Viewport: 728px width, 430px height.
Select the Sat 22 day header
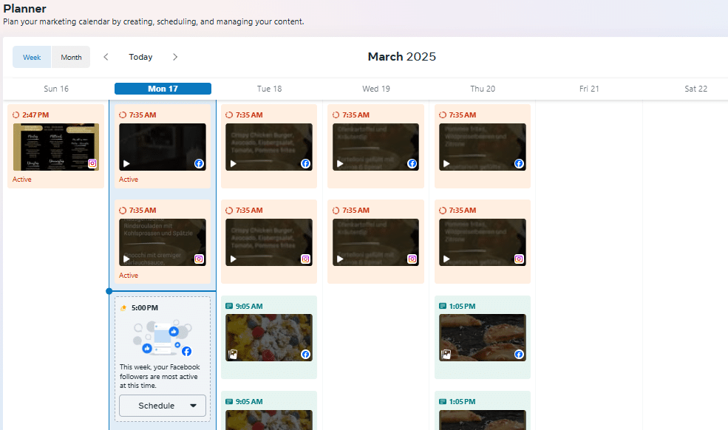(695, 89)
